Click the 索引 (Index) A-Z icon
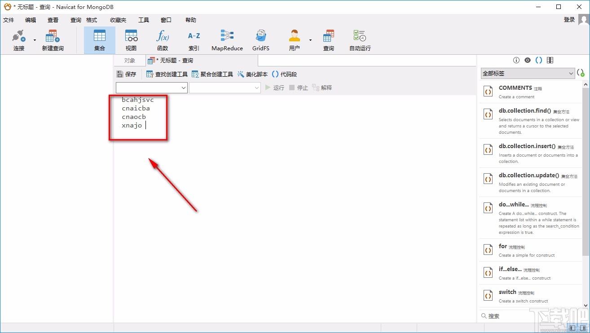590x333 pixels. pyautogui.click(x=194, y=40)
